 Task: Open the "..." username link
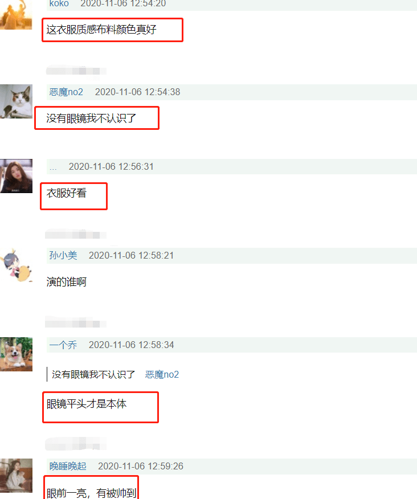pos(53,167)
